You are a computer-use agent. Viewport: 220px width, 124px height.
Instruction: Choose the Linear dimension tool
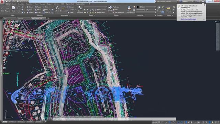tap(71, 7)
